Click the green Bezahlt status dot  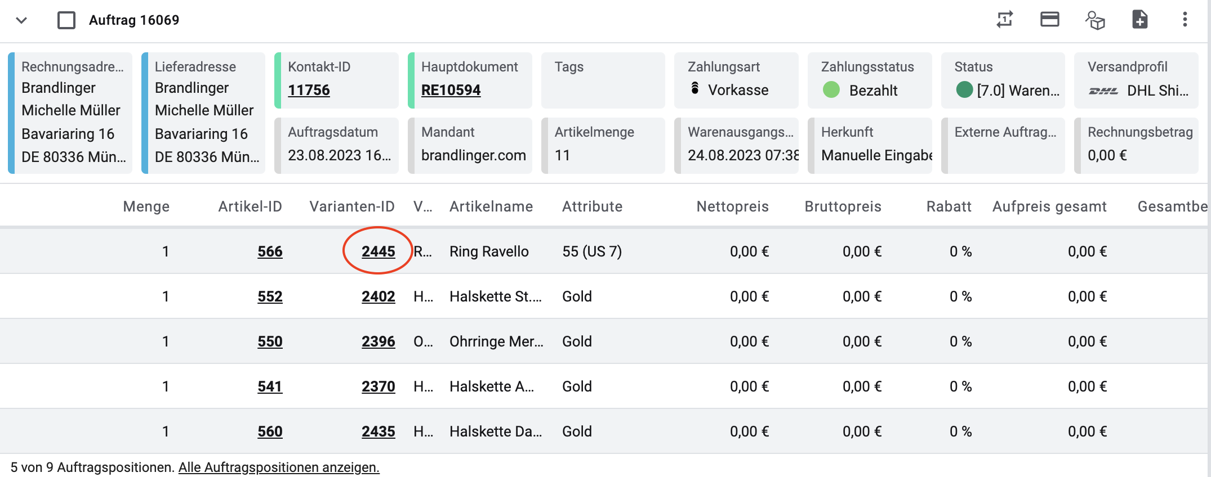click(831, 90)
